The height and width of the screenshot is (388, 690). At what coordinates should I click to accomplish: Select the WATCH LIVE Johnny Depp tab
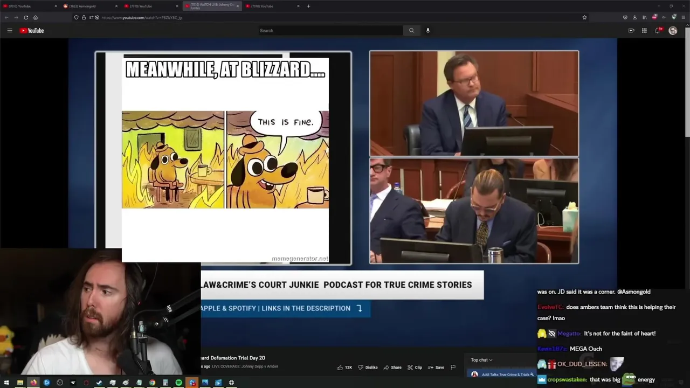tap(212, 6)
